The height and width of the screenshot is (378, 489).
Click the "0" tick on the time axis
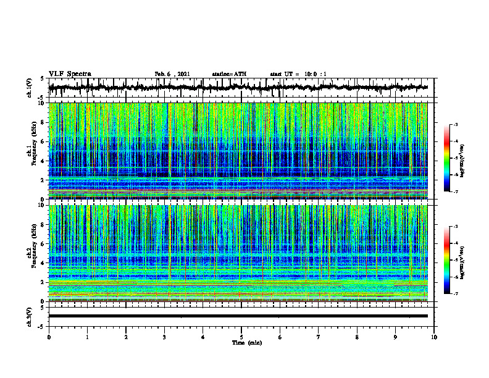49,337
